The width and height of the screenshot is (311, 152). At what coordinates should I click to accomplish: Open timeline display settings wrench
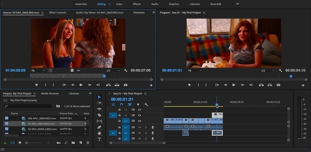click(146, 104)
